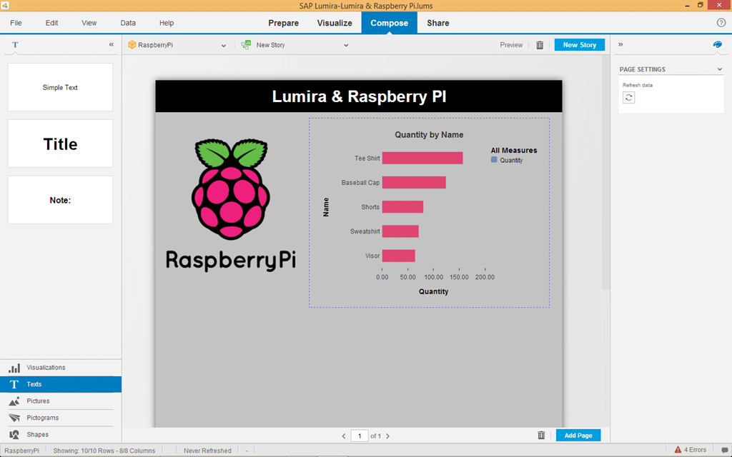Click the New Story button
Viewport: 732px width, 457px height.
[x=579, y=44]
